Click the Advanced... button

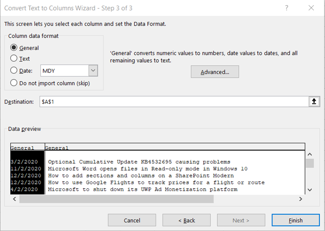pos(214,72)
